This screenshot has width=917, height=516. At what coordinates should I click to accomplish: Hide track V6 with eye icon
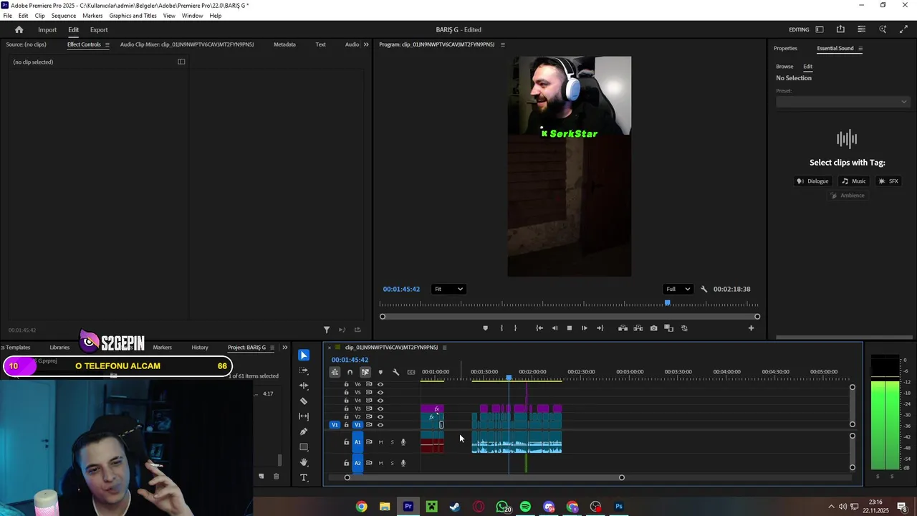(x=380, y=384)
